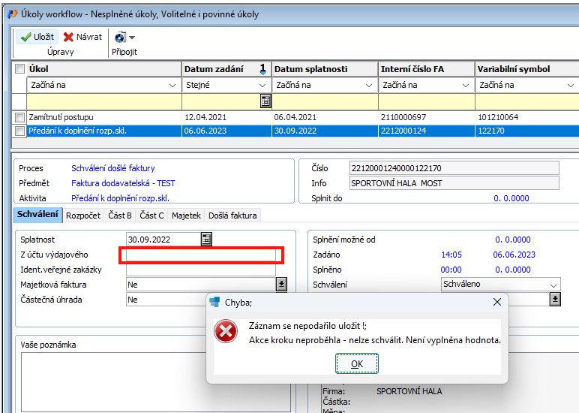Click the Uložit save icon

(25, 37)
